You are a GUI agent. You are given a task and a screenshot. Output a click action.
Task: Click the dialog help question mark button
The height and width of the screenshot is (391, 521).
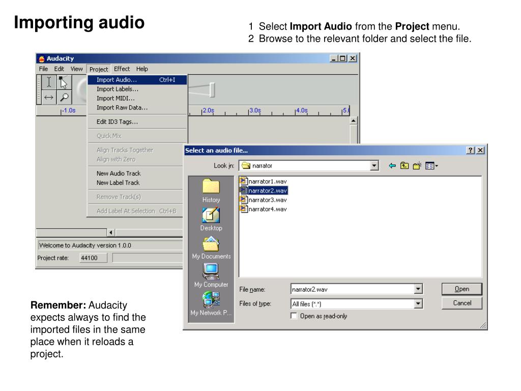click(x=470, y=150)
